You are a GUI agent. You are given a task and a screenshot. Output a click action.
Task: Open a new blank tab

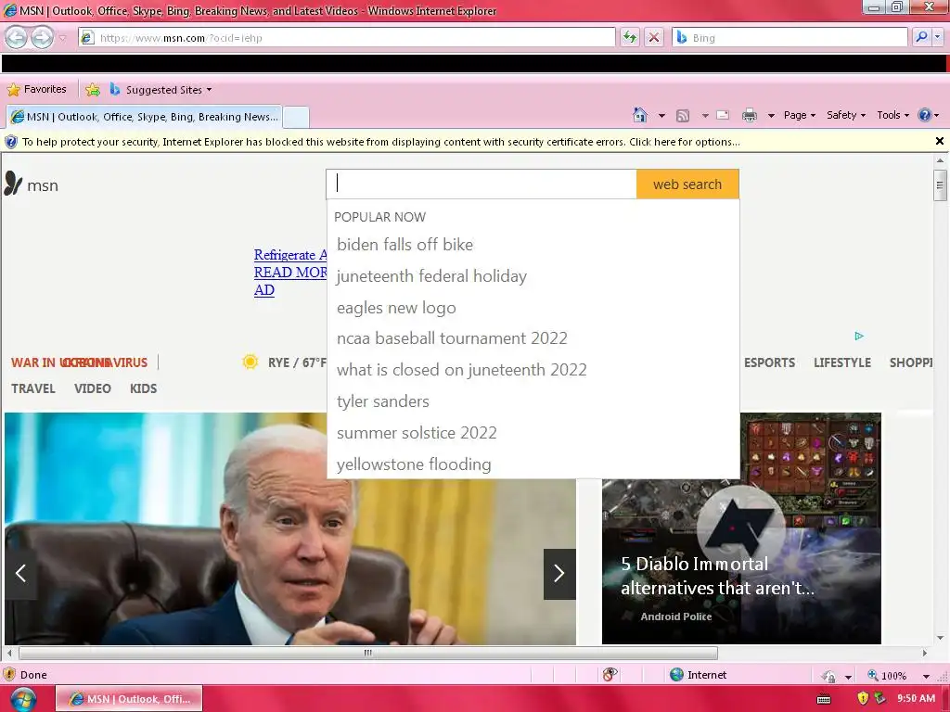coord(296,117)
